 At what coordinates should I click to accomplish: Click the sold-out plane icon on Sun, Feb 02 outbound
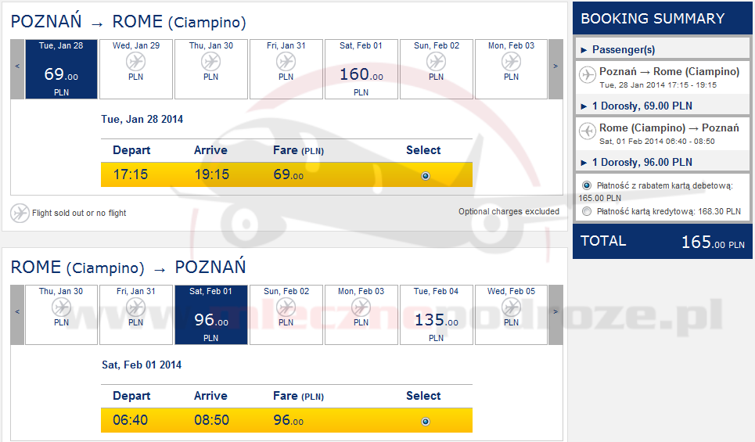[x=437, y=61]
